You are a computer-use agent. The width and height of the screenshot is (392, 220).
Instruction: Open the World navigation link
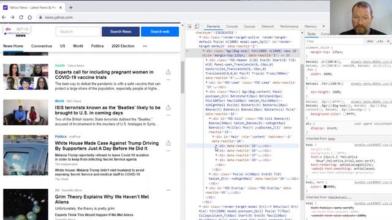[x=78, y=46]
